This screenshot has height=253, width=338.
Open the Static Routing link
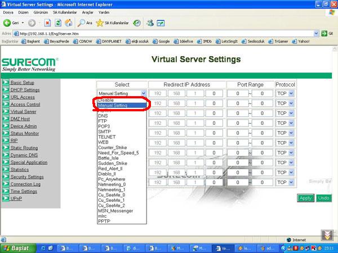click(24, 148)
